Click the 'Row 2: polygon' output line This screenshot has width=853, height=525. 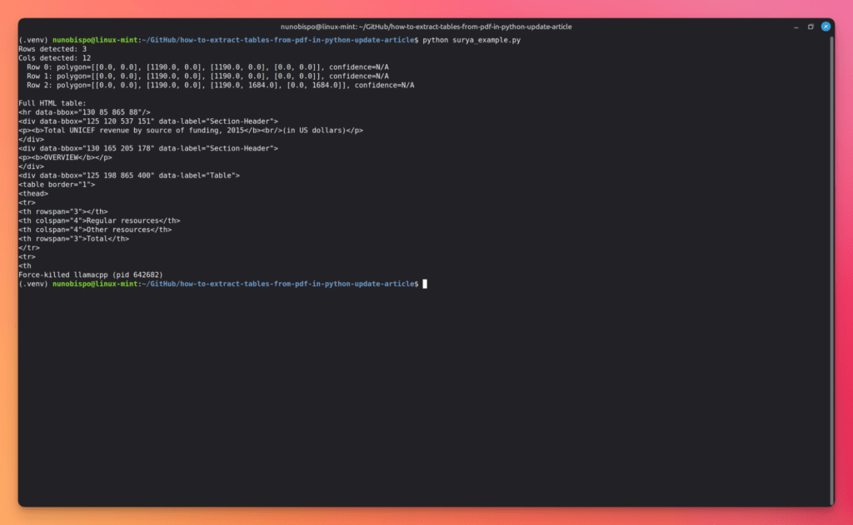[x=220, y=86]
